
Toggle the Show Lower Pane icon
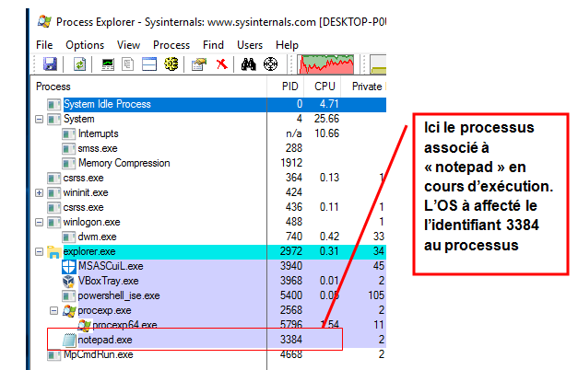(149, 64)
